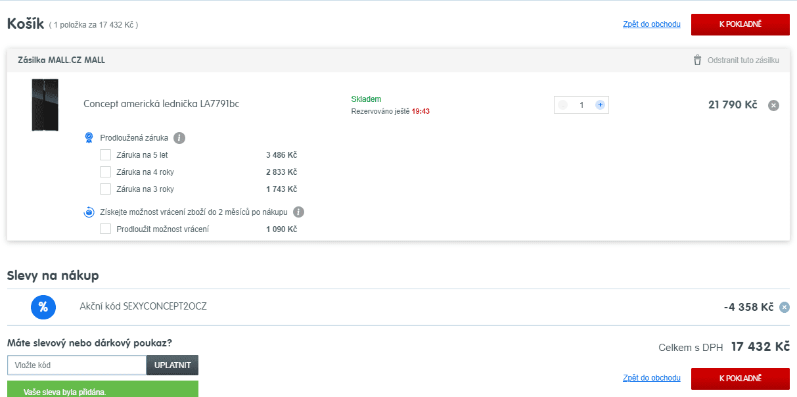Click the Slevy na nákup heading
797x397 pixels.
(x=53, y=275)
